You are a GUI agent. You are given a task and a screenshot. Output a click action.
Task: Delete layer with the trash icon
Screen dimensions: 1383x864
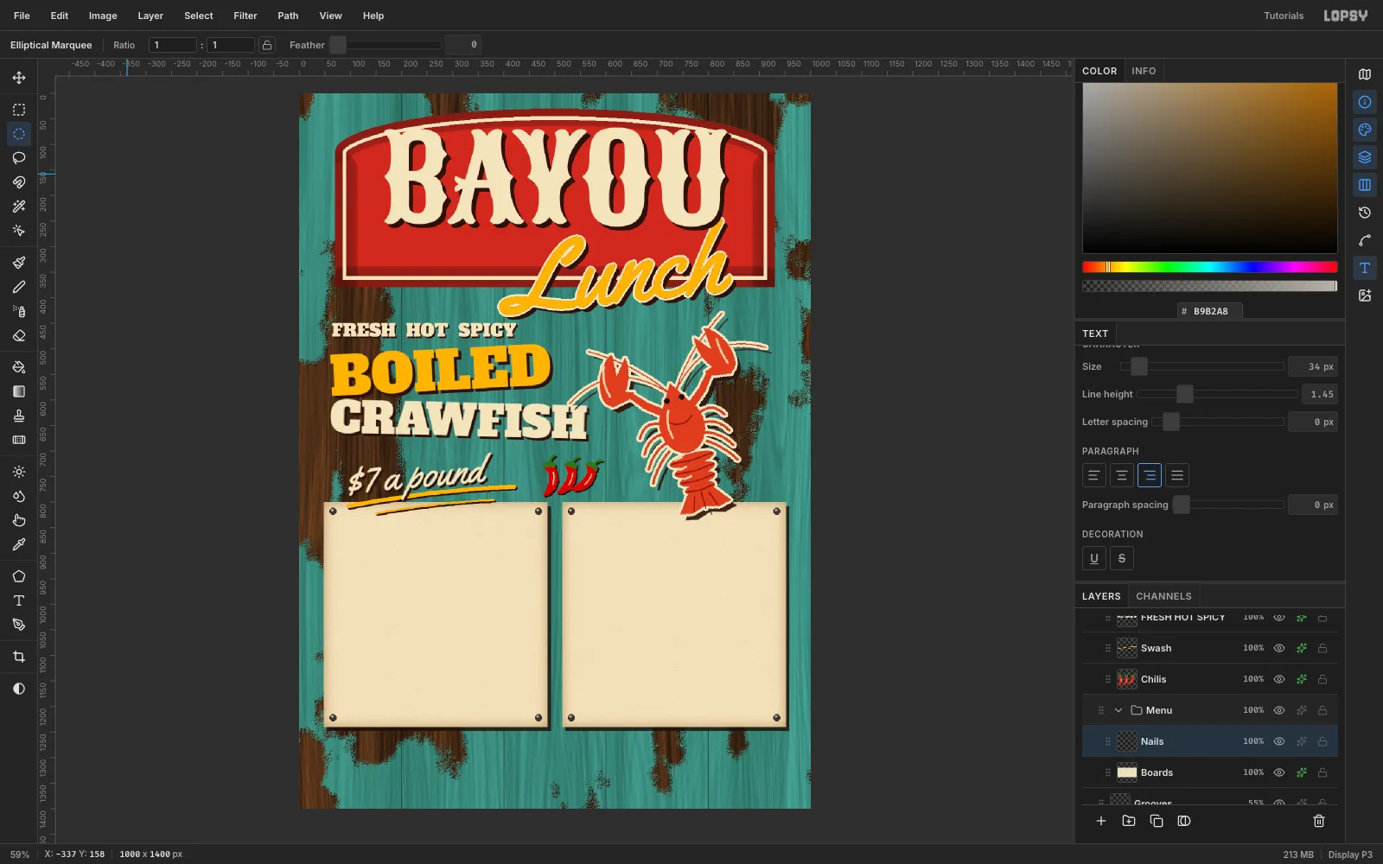pyautogui.click(x=1319, y=821)
